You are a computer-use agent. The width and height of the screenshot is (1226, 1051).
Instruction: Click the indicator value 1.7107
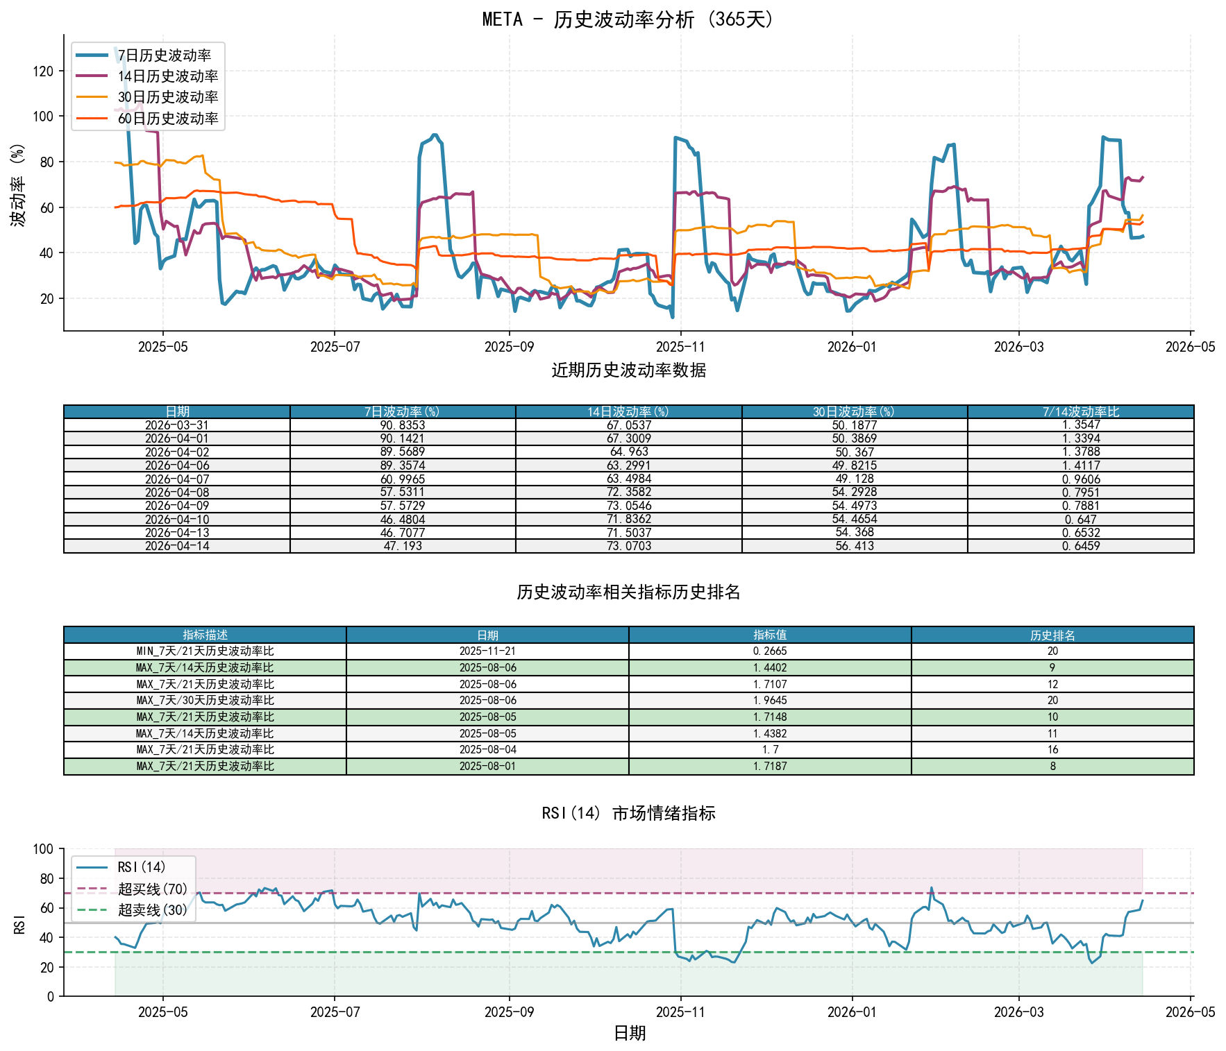coord(770,684)
